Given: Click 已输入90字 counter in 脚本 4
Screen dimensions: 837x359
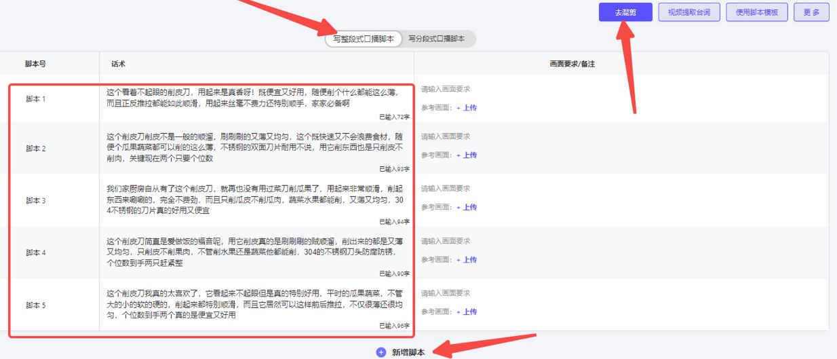Looking at the screenshot, I should pyautogui.click(x=394, y=273).
